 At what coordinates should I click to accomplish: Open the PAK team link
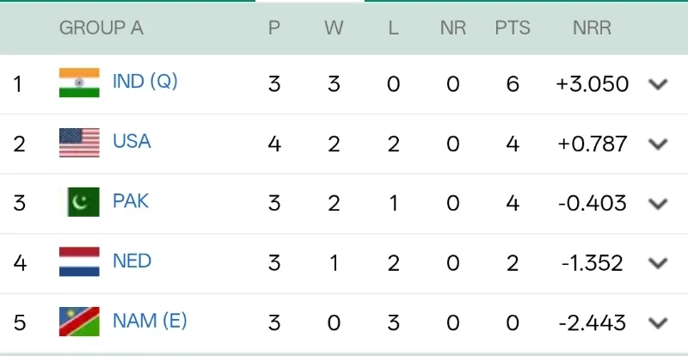131,201
